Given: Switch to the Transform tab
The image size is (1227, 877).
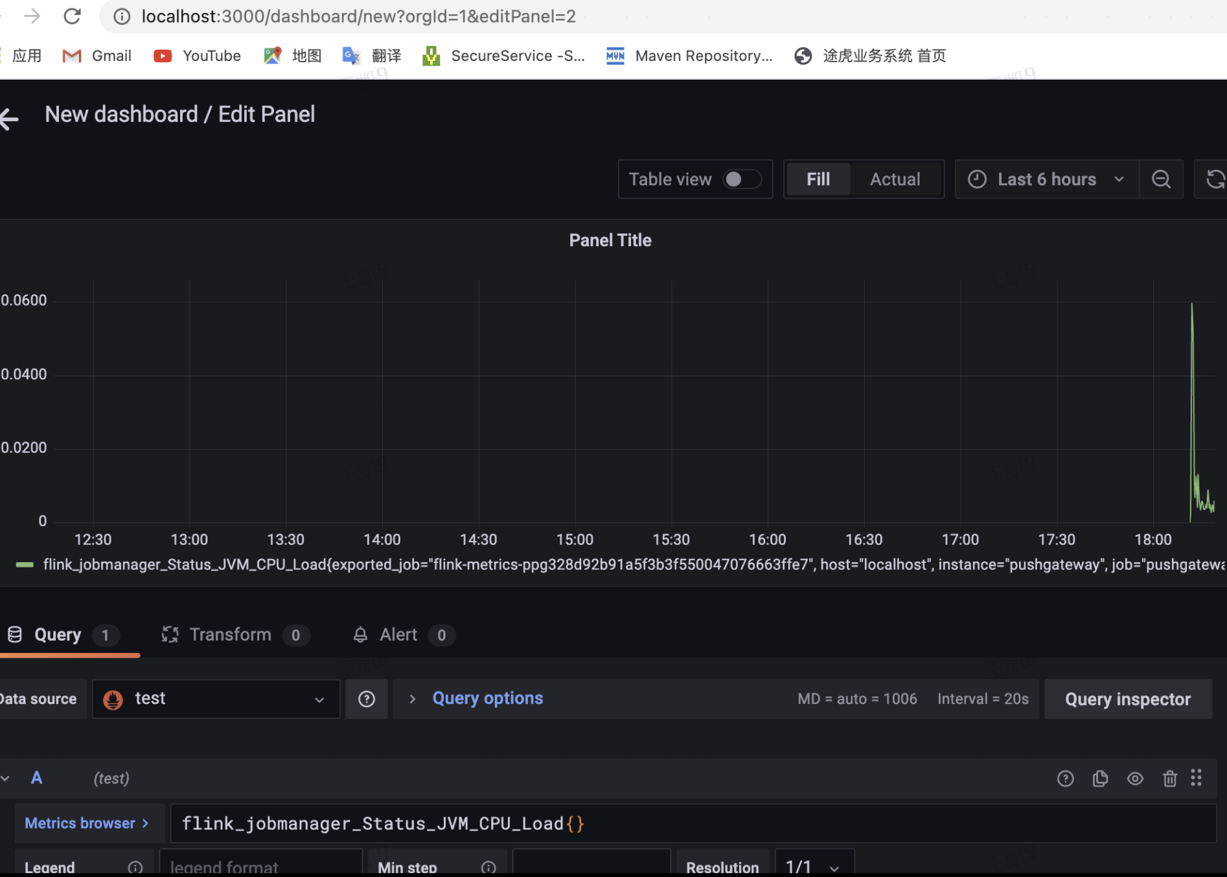Looking at the screenshot, I should point(230,634).
